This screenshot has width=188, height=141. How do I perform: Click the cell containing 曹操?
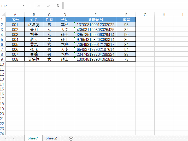(34, 54)
